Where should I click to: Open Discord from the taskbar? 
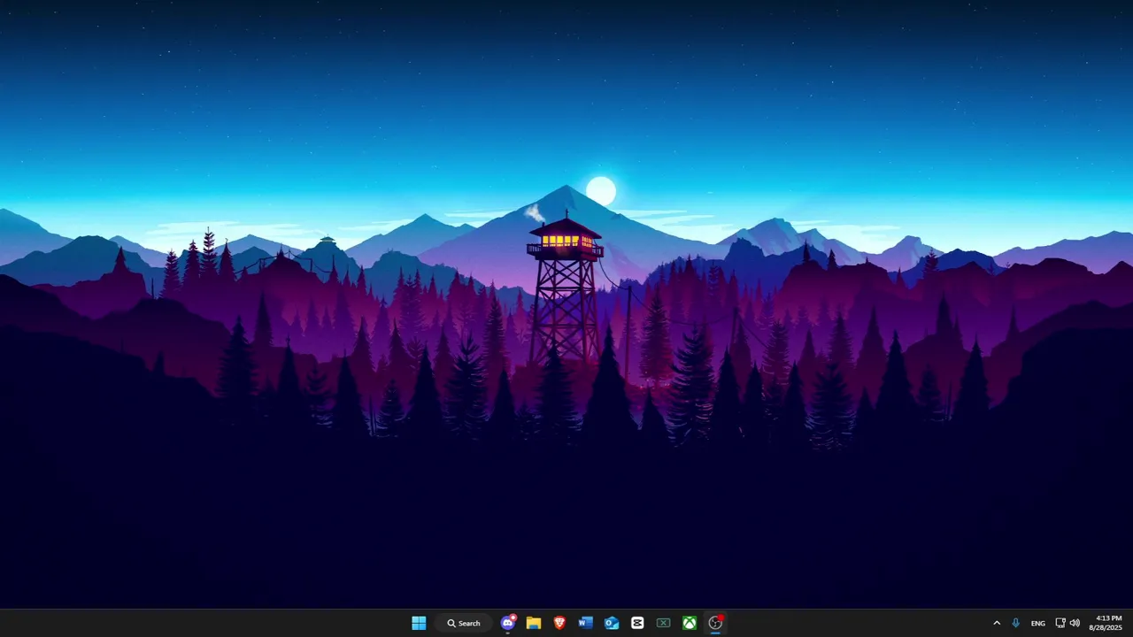(508, 623)
